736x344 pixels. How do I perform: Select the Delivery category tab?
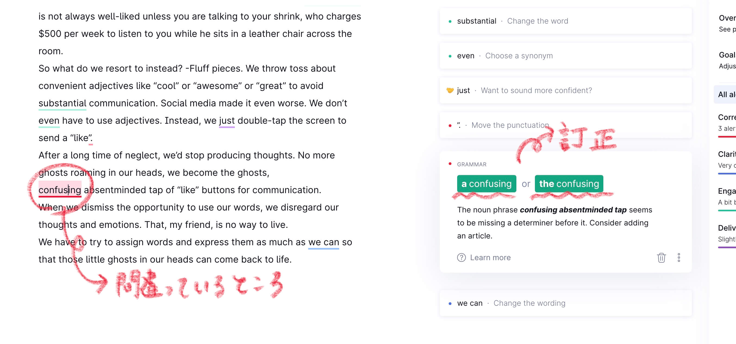coord(727,233)
